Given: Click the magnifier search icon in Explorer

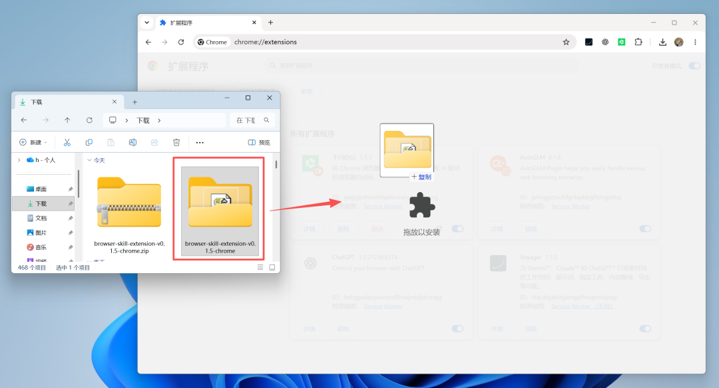Looking at the screenshot, I should point(266,120).
